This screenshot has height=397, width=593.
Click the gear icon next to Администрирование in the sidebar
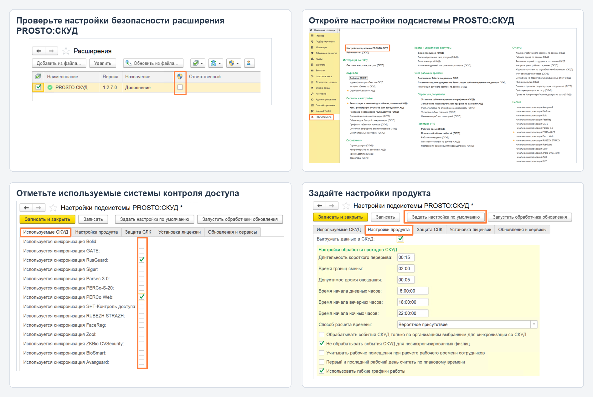tap(312, 99)
